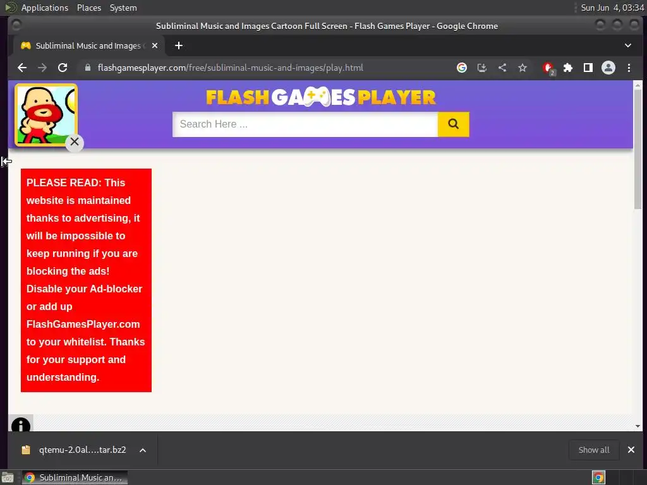Open the Chrome profile avatar
Viewport: 647px width, 485px height.
608,68
